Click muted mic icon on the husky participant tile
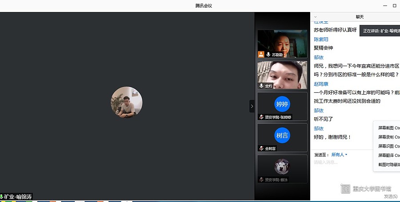This screenshot has height=202, width=400. tap(261, 180)
